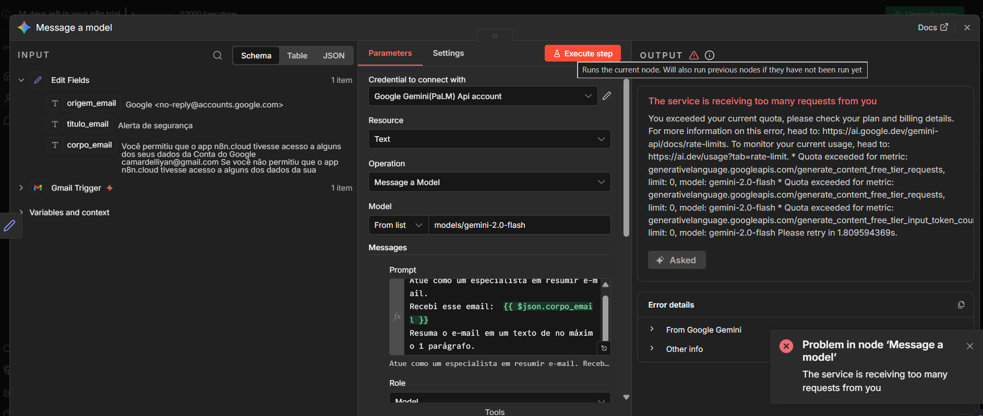Open the Resource dropdown set to Text

pos(489,139)
